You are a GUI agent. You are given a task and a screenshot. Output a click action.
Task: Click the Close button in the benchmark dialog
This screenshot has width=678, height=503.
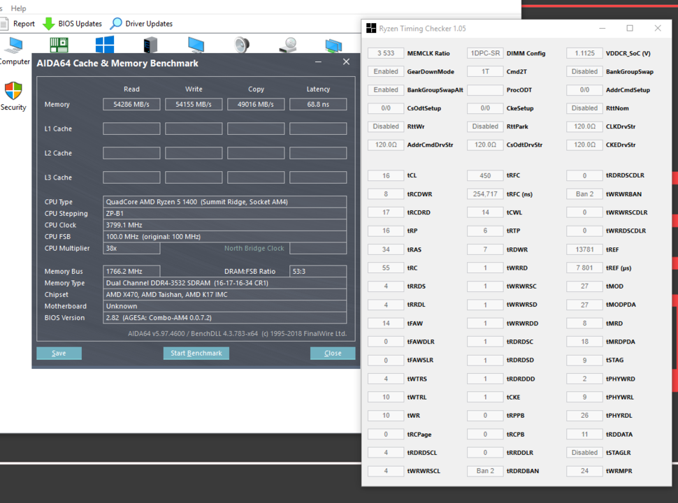333,353
